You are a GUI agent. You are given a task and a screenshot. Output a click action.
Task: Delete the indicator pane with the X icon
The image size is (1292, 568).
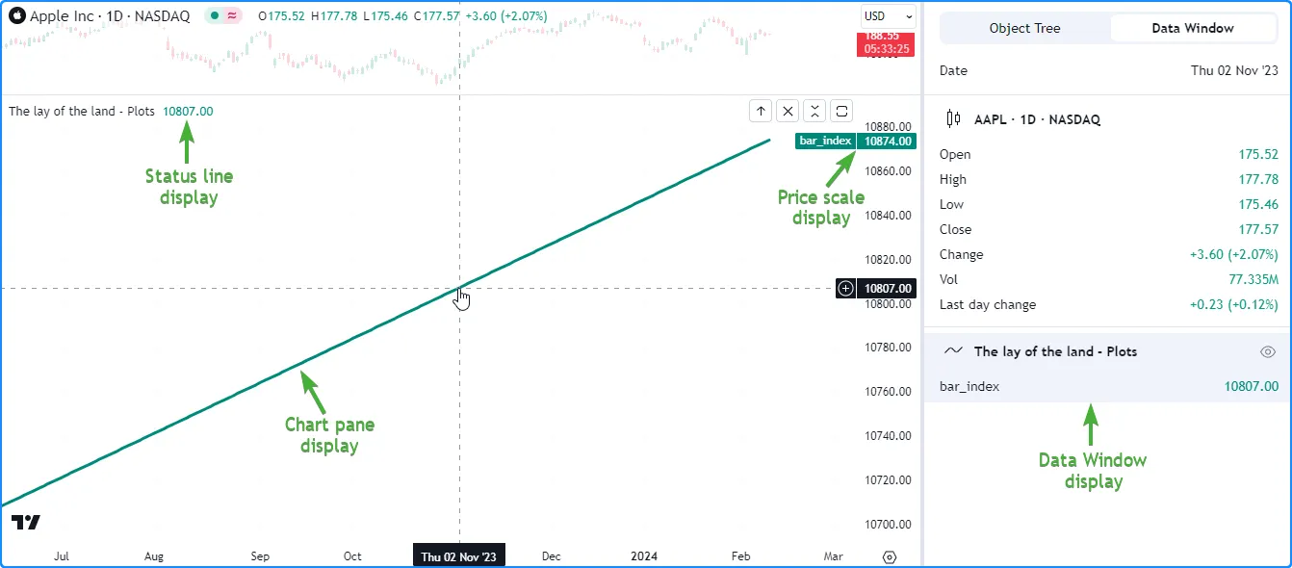pyautogui.click(x=788, y=111)
